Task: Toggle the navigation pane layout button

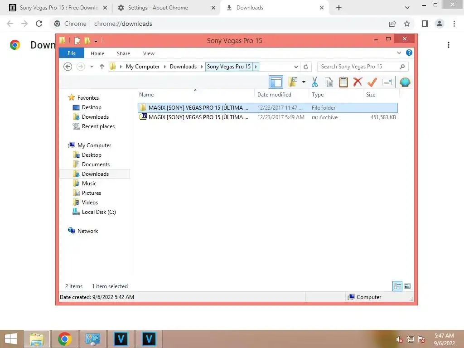Action: coord(276,82)
